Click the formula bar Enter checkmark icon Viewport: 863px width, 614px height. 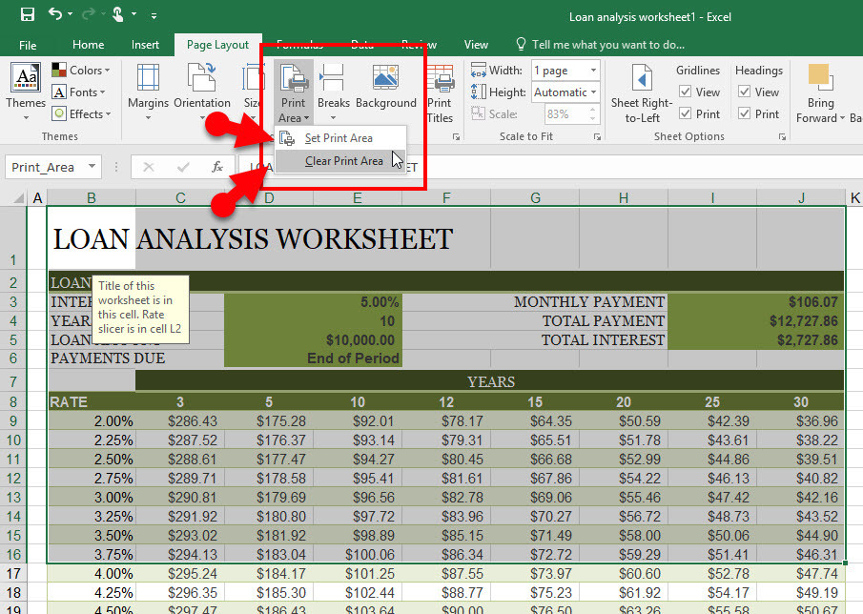(183, 167)
